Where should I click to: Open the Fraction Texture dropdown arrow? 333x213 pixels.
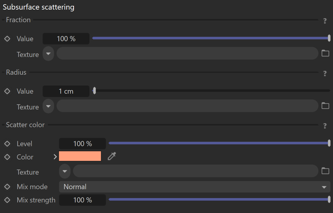pyautogui.click(x=48, y=54)
